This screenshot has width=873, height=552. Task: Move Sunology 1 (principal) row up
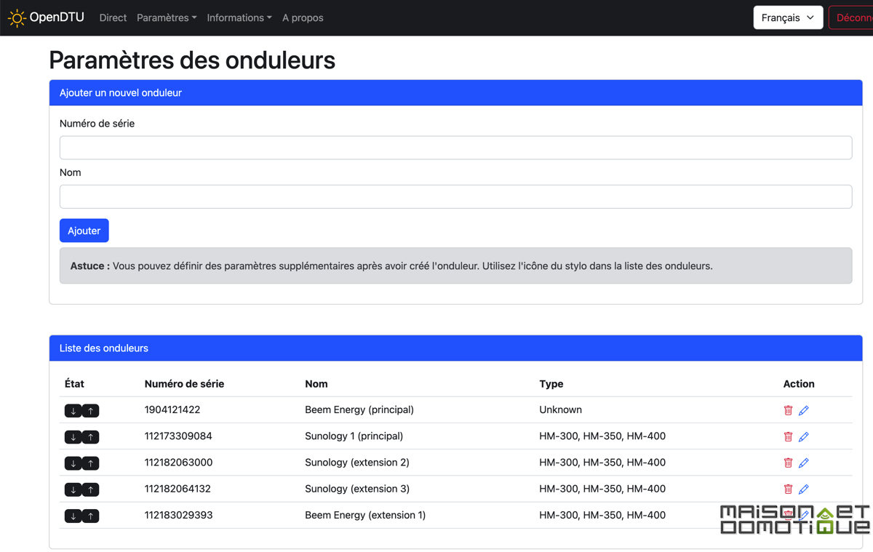click(x=90, y=437)
